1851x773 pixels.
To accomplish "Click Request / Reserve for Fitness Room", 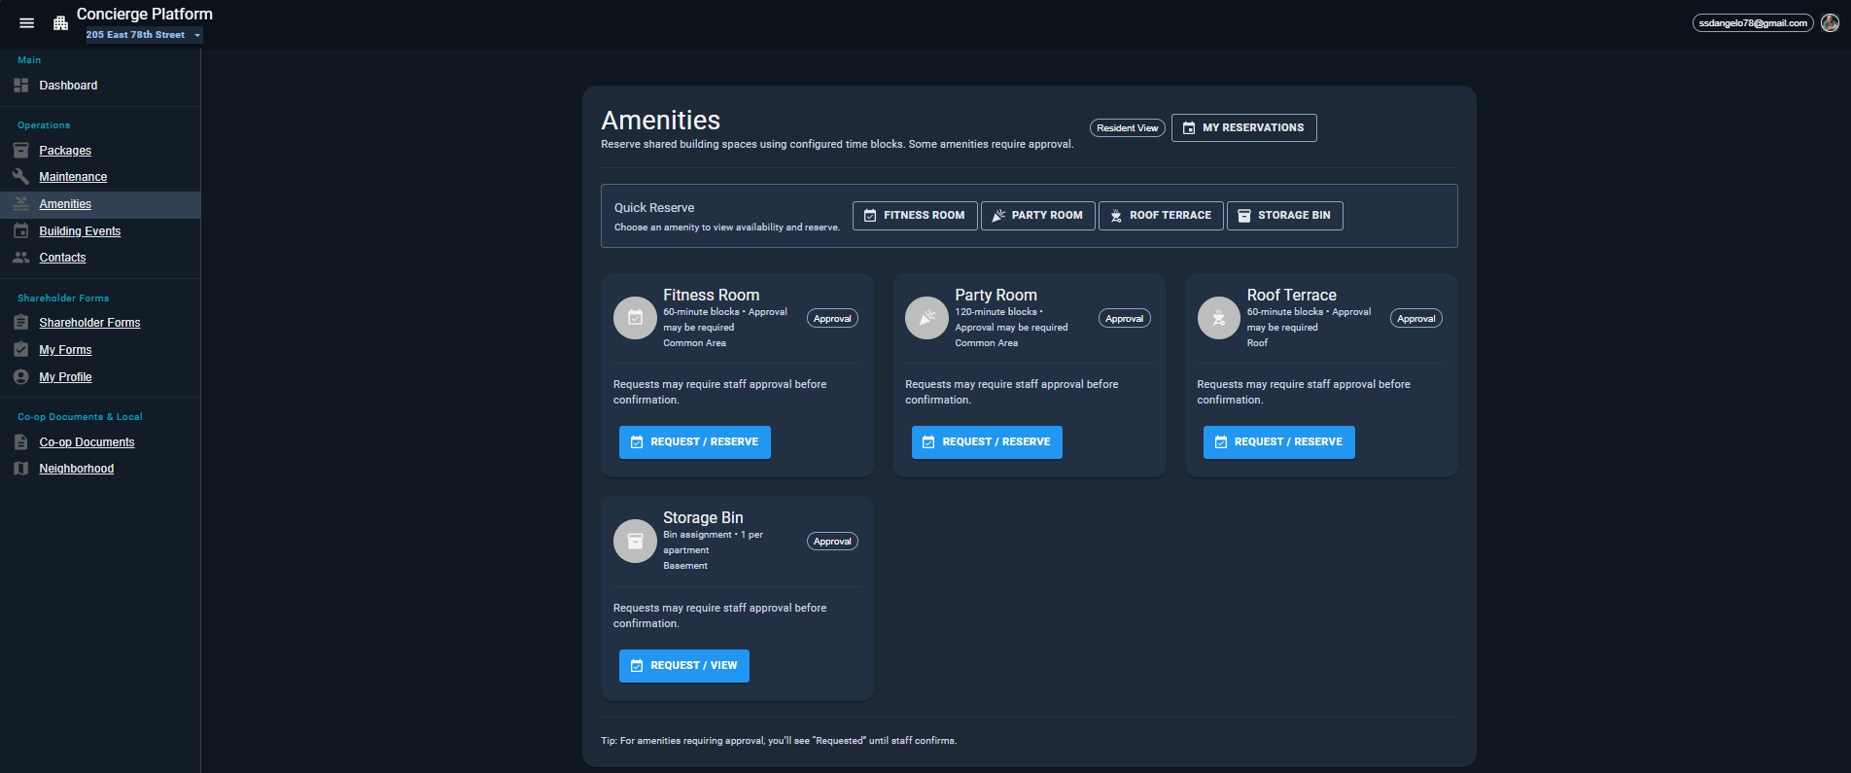I will [x=694, y=442].
